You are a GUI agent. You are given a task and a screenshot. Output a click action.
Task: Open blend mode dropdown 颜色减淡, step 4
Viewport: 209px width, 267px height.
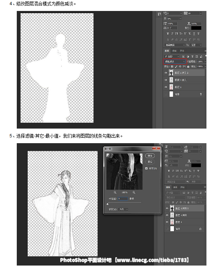point(175,61)
